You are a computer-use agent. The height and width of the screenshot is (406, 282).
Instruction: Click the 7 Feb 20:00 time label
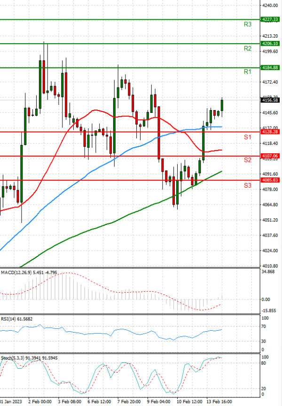pyautogui.click(x=129, y=402)
